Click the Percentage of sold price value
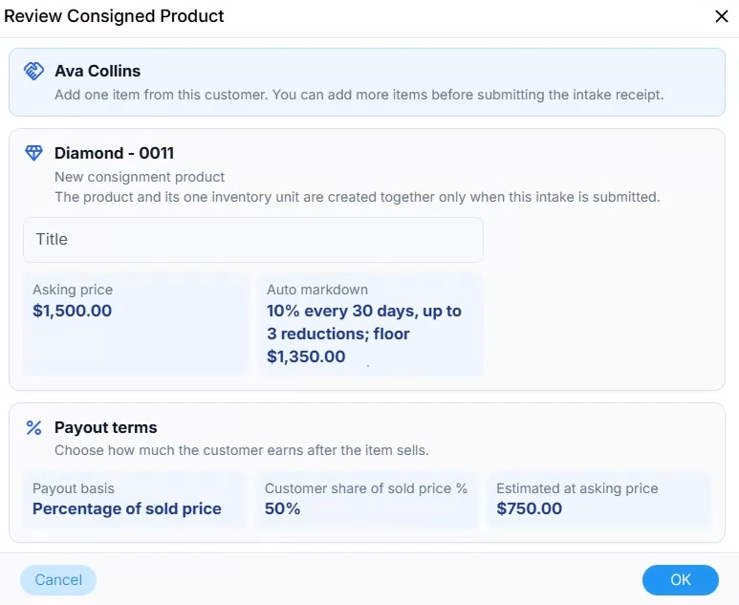The height and width of the screenshot is (605, 739). pyautogui.click(x=127, y=508)
